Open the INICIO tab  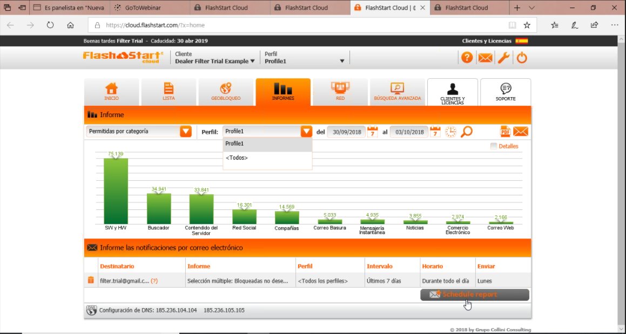(111, 92)
